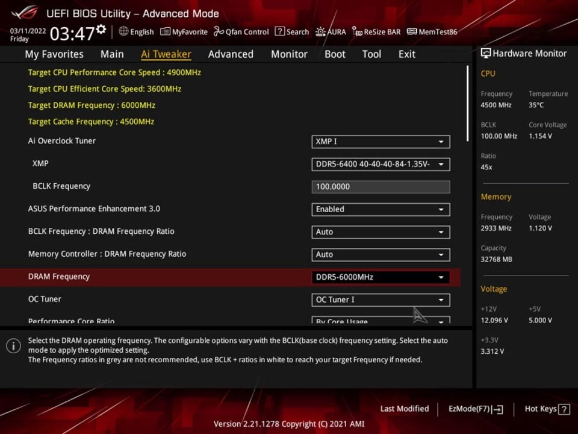Click Memory Frequency 2933 MHz value
The image size is (578, 434).
point(496,228)
